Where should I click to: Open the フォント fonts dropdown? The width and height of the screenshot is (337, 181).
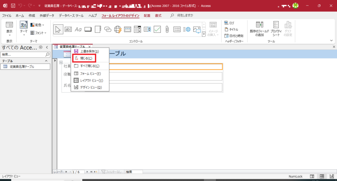pos(39,33)
